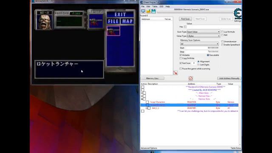
Task: Expand the Main Story group
Action: [x=142, y=93]
